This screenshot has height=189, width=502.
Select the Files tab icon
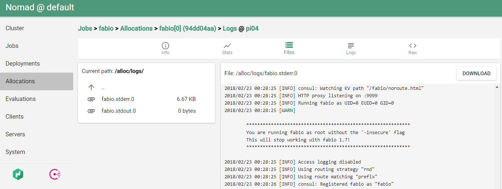click(x=289, y=45)
